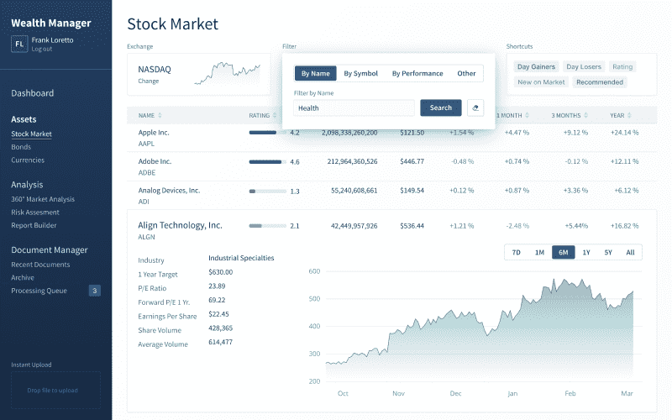Screen dimensions: 672x420
Task: Sort by the YEAR column arrows icon
Action: click(x=630, y=115)
